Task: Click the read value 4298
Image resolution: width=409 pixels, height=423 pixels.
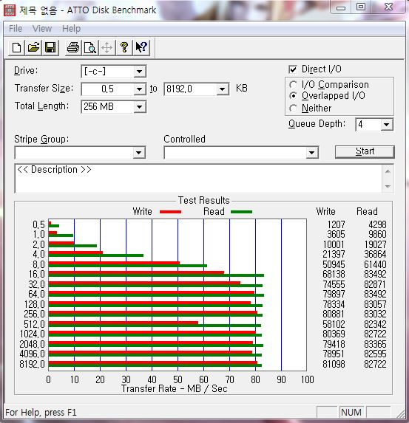Action: pos(377,224)
